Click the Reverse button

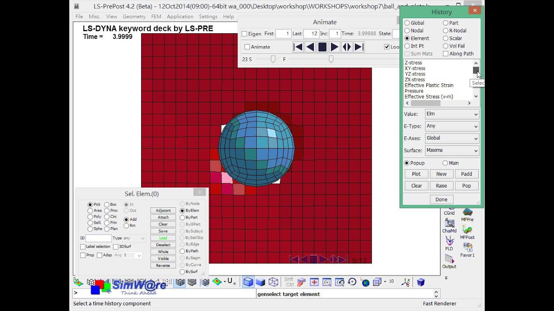point(163,266)
